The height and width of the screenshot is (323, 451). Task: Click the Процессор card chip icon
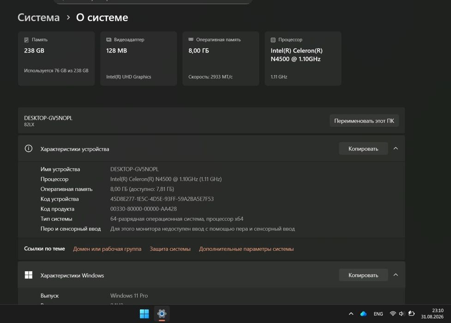(x=273, y=40)
